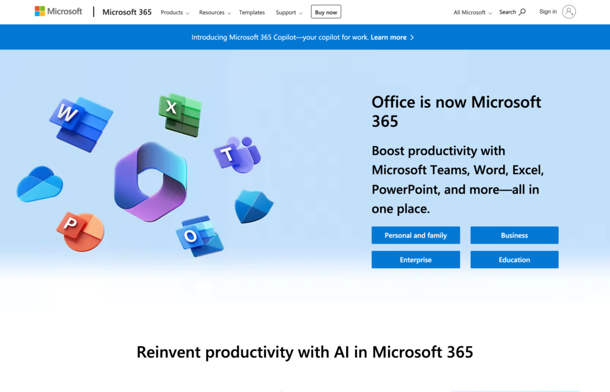This screenshot has width=610, height=392.
Task: Open the Products dropdown menu
Action: point(175,13)
